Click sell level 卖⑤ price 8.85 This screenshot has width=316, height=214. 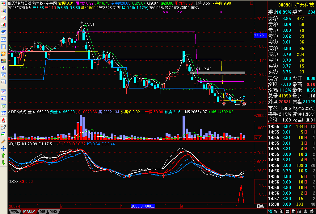pyautogui.click(x=287, y=19)
